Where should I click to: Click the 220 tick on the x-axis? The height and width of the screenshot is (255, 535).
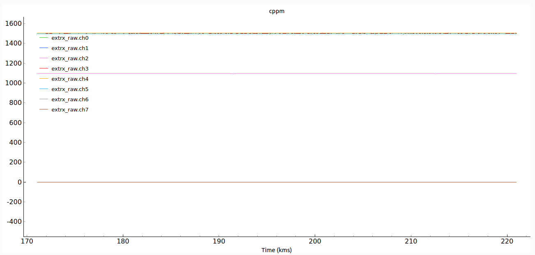pyautogui.click(x=507, y=241)
